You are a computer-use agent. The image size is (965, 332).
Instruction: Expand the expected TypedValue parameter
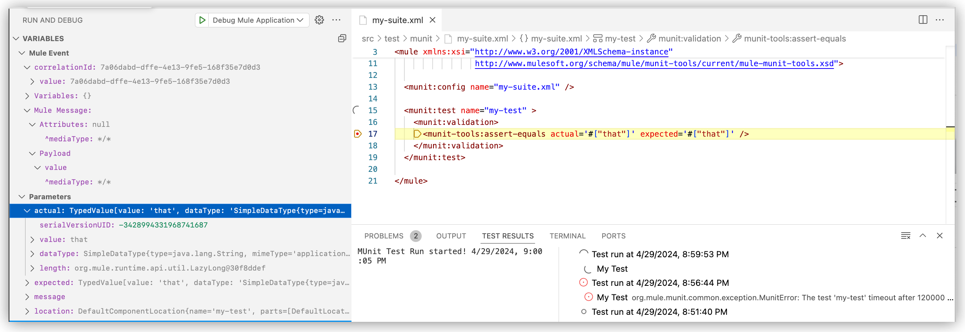[x=27, y=283]
